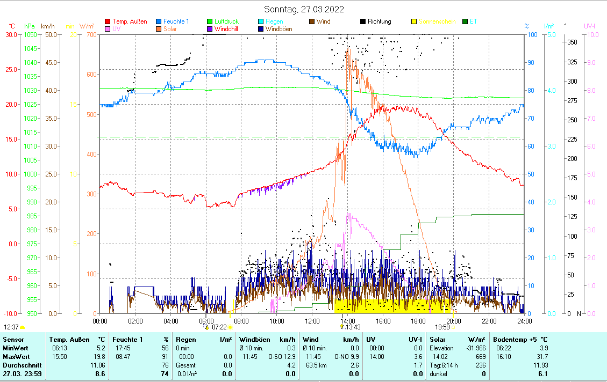Click the red Temp. Außen legend swatch

tap(108, 21)
